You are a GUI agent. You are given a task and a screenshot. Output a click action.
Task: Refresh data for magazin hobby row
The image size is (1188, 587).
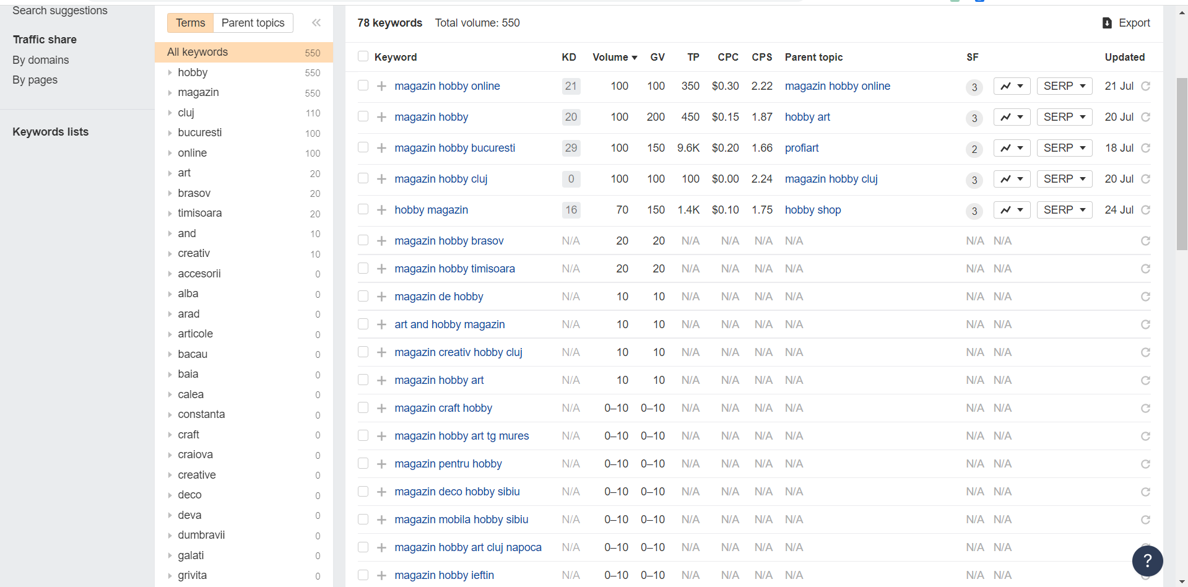[1146, 117]
